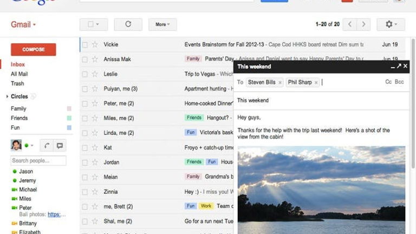
Task: Expand the Circles section
Action: (x=7, y=96)
